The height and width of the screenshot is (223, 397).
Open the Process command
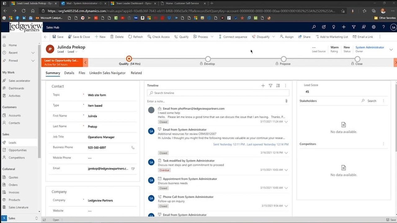(x=201, y=37)
